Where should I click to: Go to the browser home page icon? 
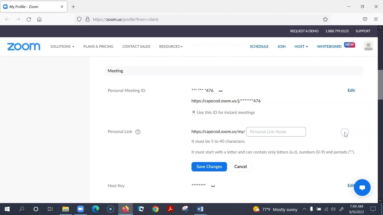39,19
